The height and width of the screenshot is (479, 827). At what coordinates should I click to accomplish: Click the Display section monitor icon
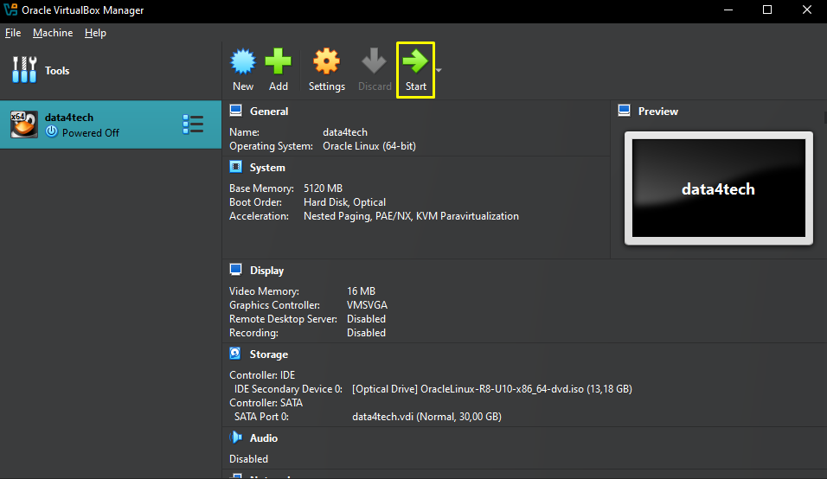[x=236, y=270]
